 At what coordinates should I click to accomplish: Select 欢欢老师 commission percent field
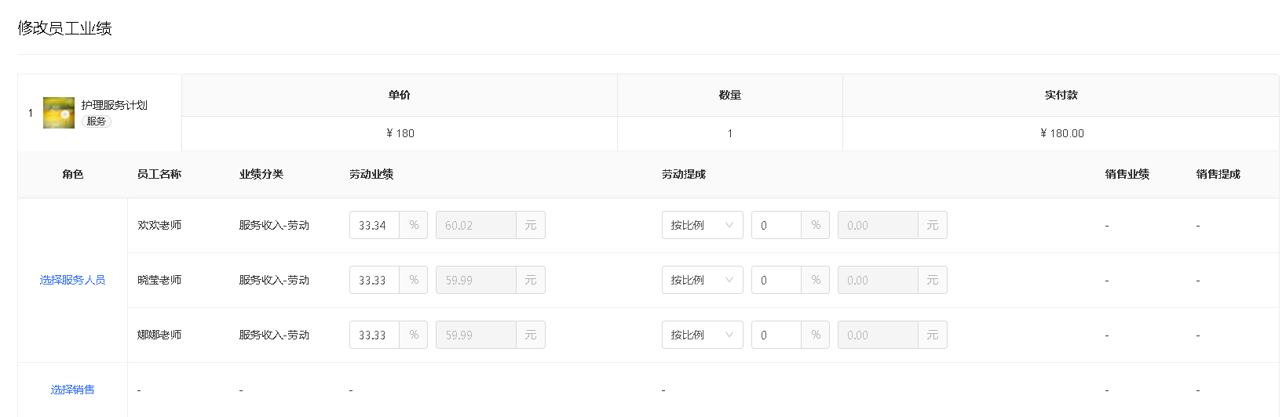(776, 225)
